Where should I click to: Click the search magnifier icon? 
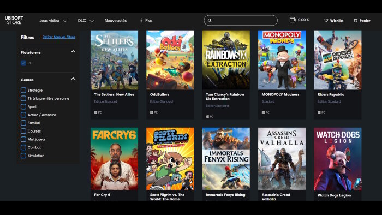point(210,20)
